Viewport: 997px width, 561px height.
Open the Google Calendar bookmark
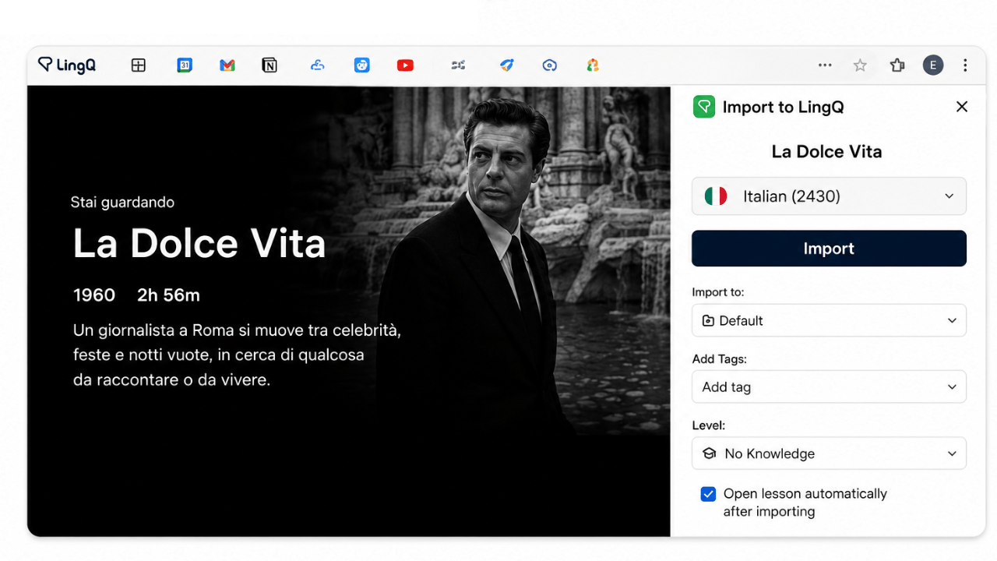click(x=185, y=65)
